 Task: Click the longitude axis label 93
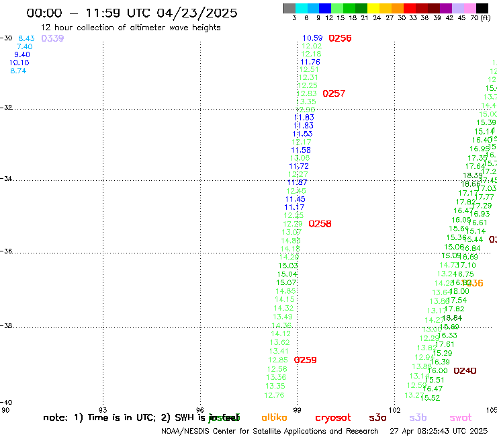pos(103,410)
